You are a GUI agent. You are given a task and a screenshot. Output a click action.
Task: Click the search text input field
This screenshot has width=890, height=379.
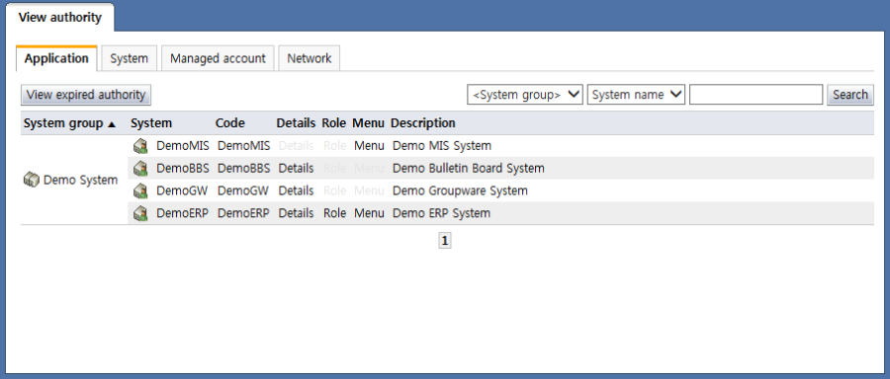[x=756, y=95]
